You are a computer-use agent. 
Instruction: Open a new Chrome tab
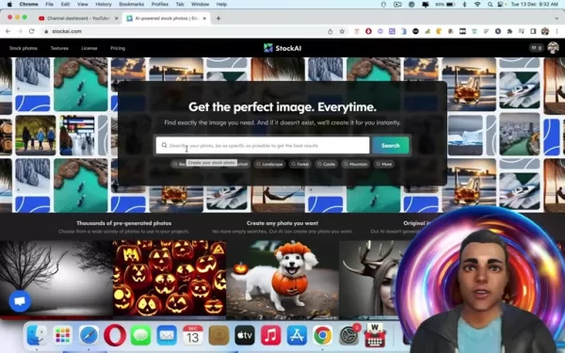[x=218, y=19]
